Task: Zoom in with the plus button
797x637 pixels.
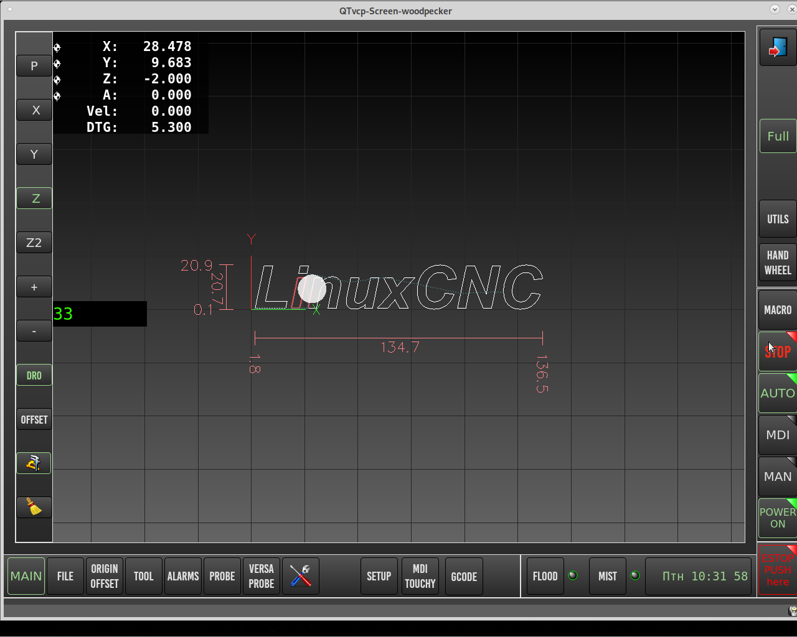Action: 34,287
